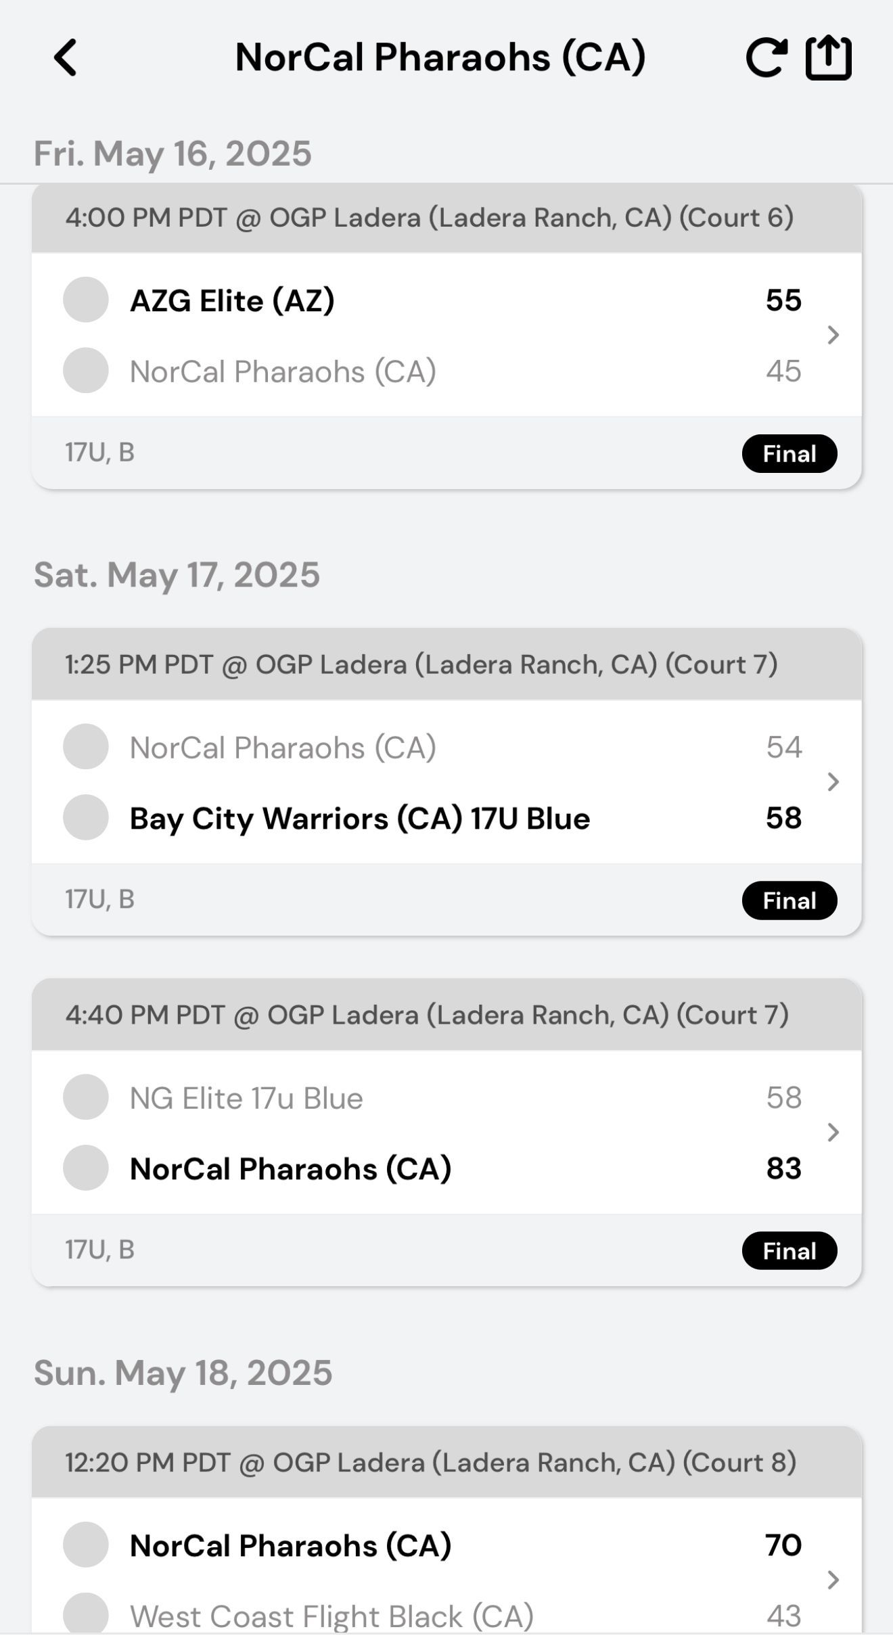Tap Final badge on 4:00 PM game

tap(789, 453)
